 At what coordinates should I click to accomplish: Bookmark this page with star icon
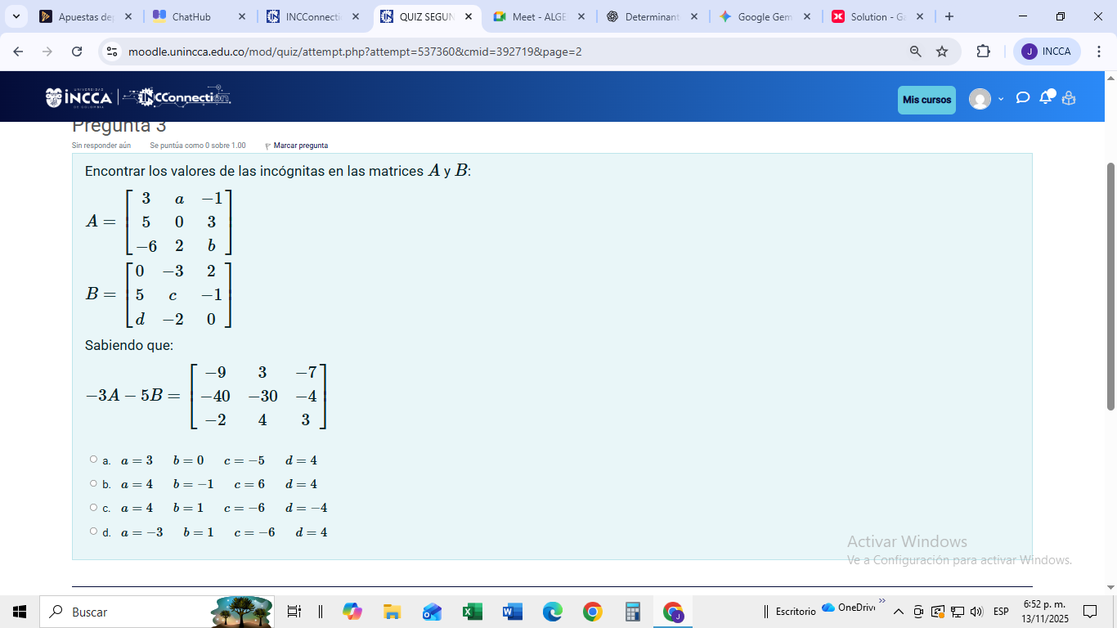pyautogui.click(x=942, y=52)
